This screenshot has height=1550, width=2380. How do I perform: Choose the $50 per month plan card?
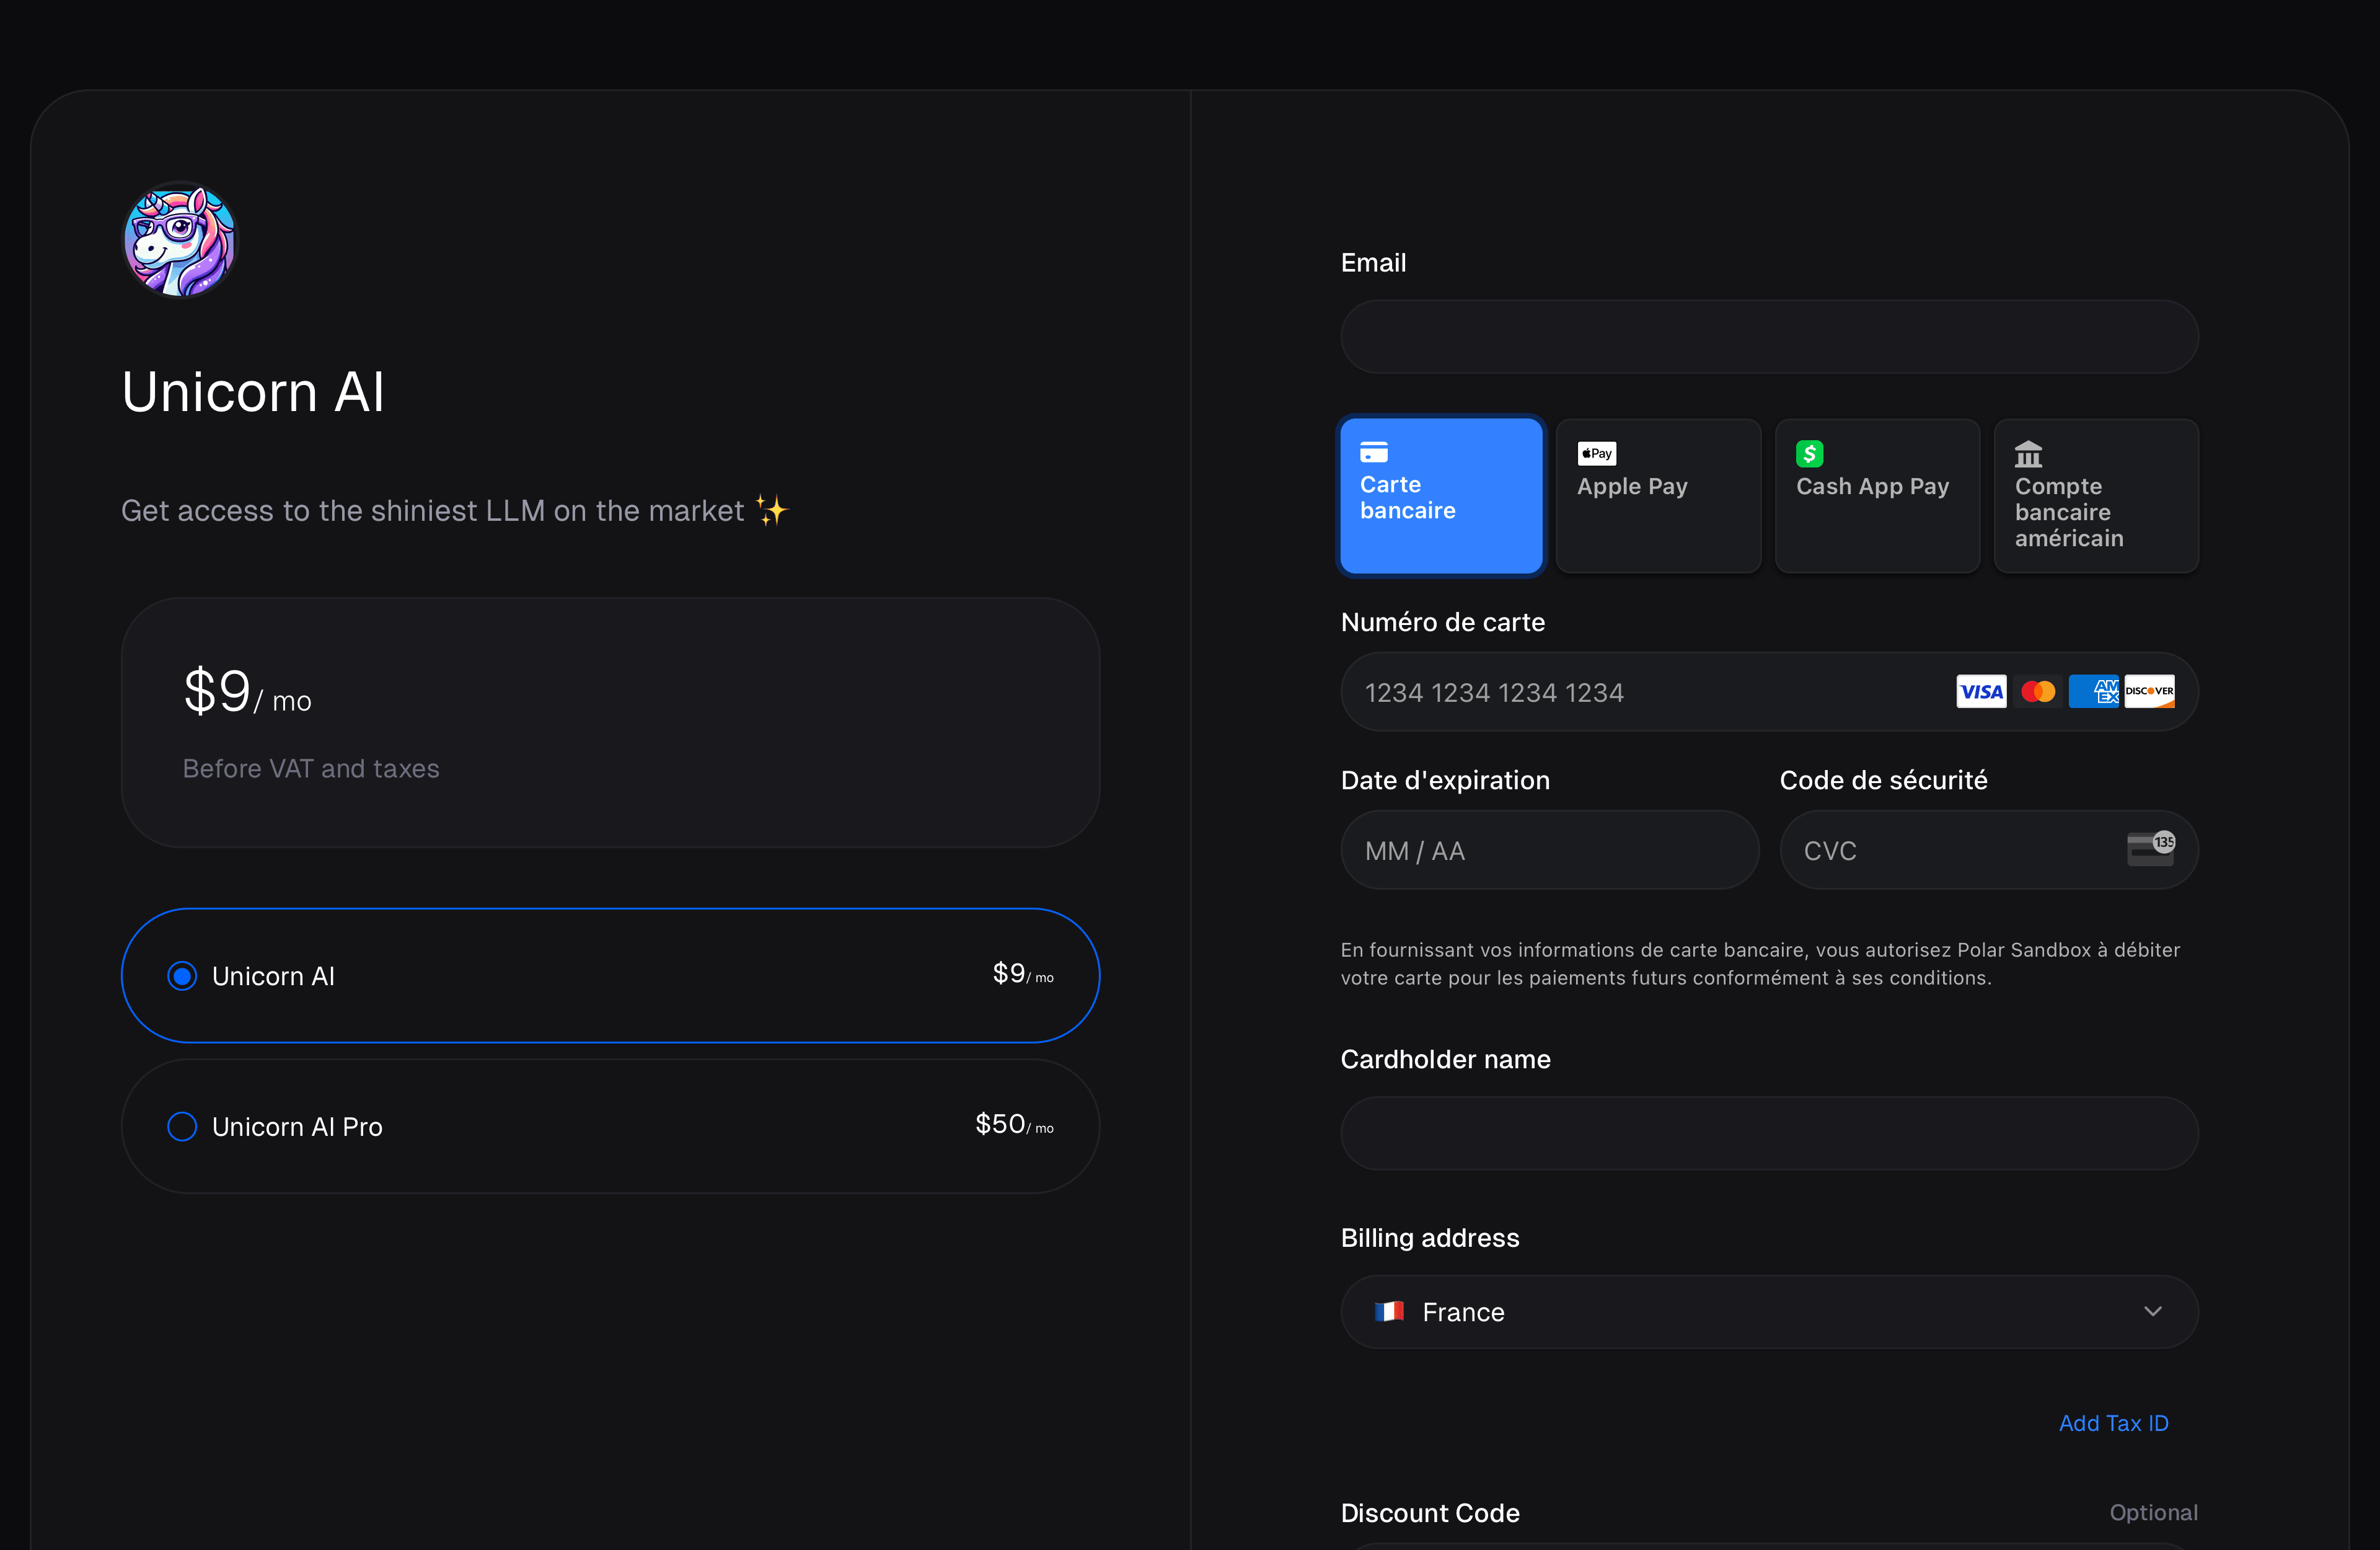tap(610, 1127)
